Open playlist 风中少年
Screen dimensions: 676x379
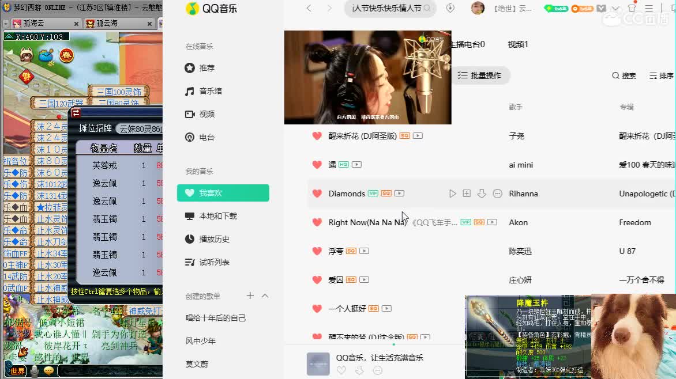tap(201, 341)
